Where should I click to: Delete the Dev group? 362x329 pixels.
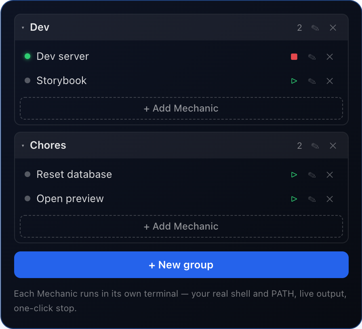point(333,28)
